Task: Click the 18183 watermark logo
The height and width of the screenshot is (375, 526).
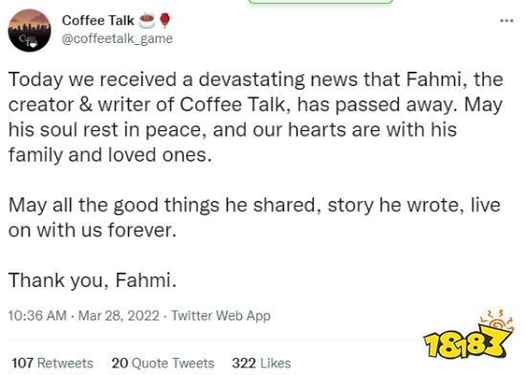Action: [x=467, y=343]
